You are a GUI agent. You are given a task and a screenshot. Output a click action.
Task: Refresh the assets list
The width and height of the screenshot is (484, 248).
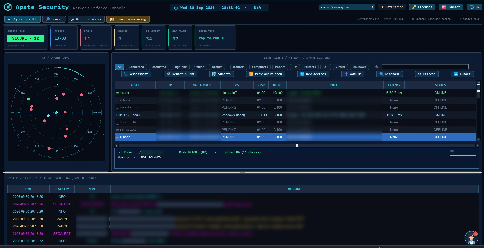(427, 74)
